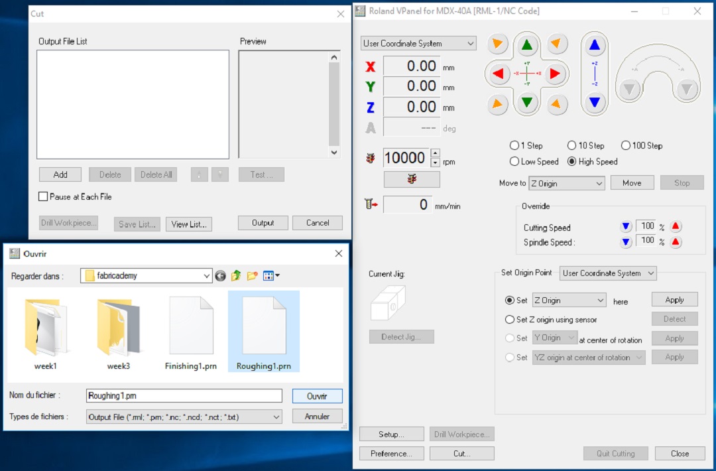Jog diagonally with lower-left orange arrow
716x471 pixels.
[x=497, y=103]
